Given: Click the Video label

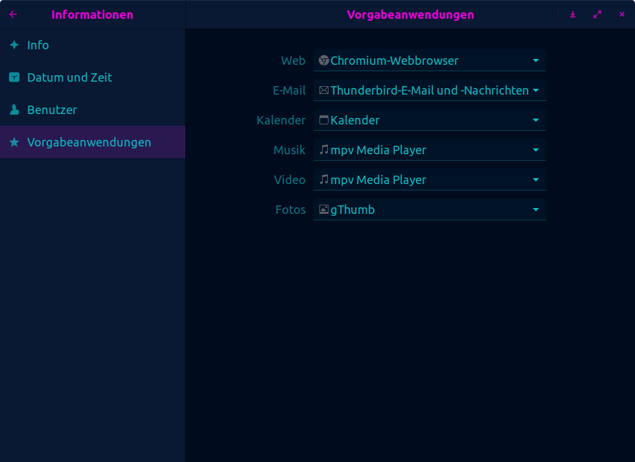Looking at the screenshot, I should [x=290, y=179].
